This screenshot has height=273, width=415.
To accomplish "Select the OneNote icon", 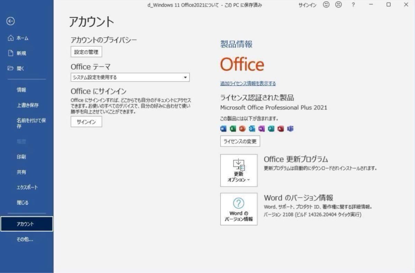I will click(261, 129).
